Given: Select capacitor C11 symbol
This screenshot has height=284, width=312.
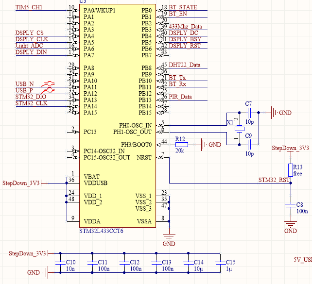Looking at the screenshot, I should [x=92, y=263].
